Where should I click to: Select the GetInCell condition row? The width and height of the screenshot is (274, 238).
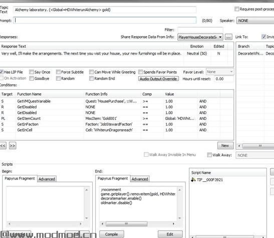[x=117, y=130]
